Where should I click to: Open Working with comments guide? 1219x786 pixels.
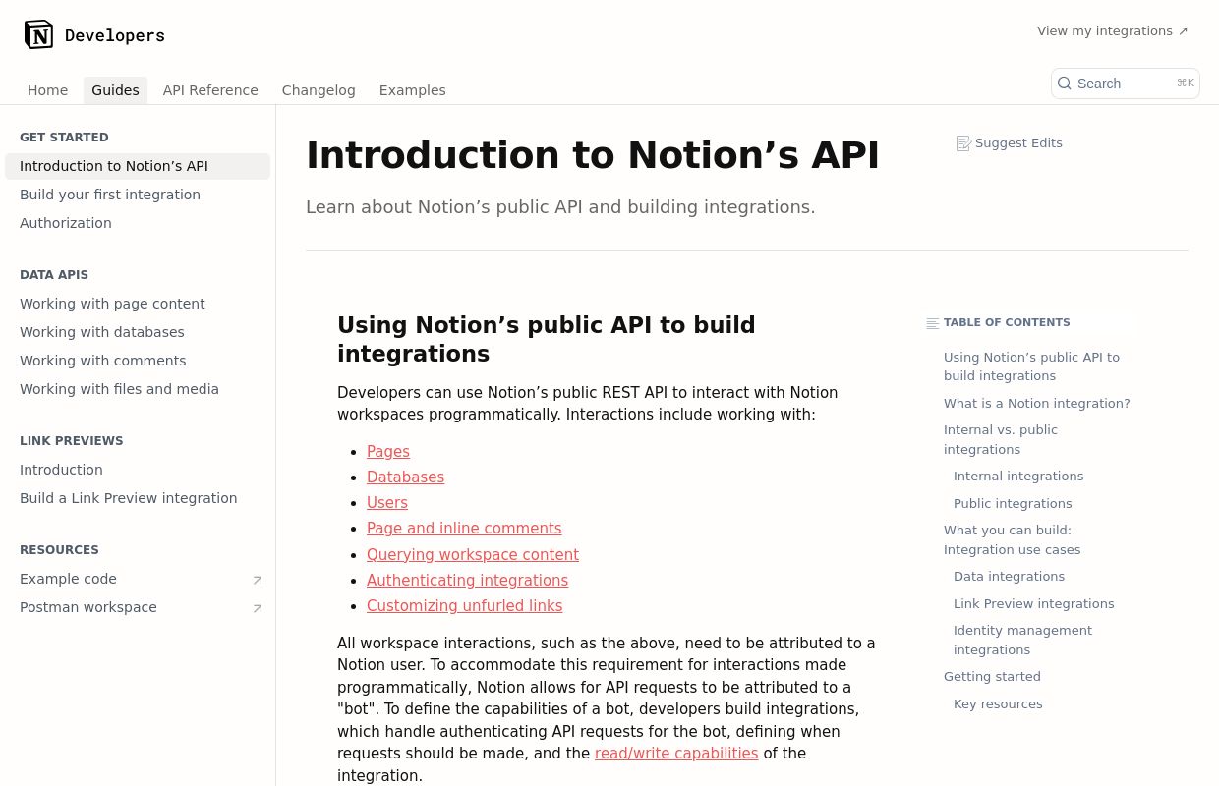138,361
